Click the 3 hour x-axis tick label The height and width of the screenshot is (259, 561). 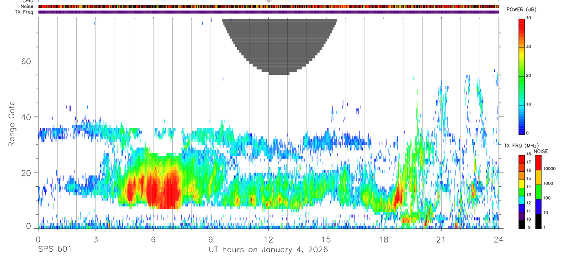click(x=95, y=239)
